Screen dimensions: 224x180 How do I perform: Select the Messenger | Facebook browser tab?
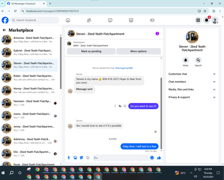[x=26, y=4]
